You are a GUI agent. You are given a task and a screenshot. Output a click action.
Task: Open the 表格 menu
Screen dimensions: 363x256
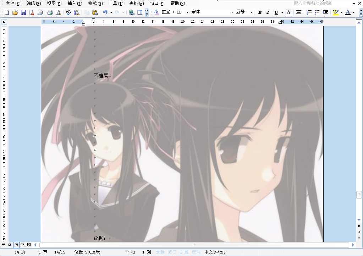tap(137, 4)
